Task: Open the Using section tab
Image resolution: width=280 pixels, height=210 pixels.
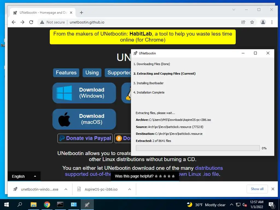Action: click(x=92, y=73)
